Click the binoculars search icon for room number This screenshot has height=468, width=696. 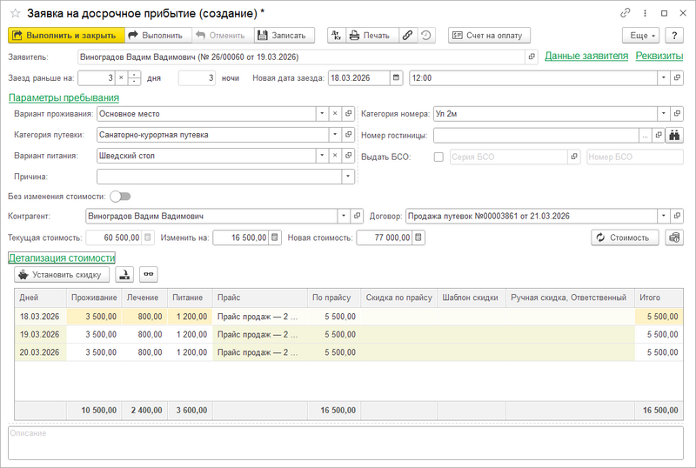pos(675,135)
